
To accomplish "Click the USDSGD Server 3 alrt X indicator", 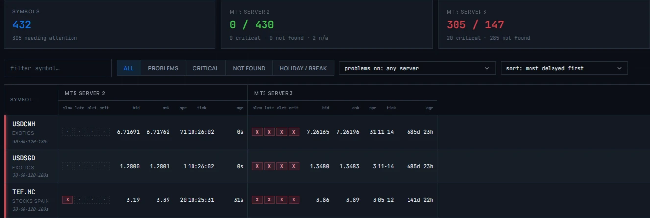I will click(x=281, y=166).
